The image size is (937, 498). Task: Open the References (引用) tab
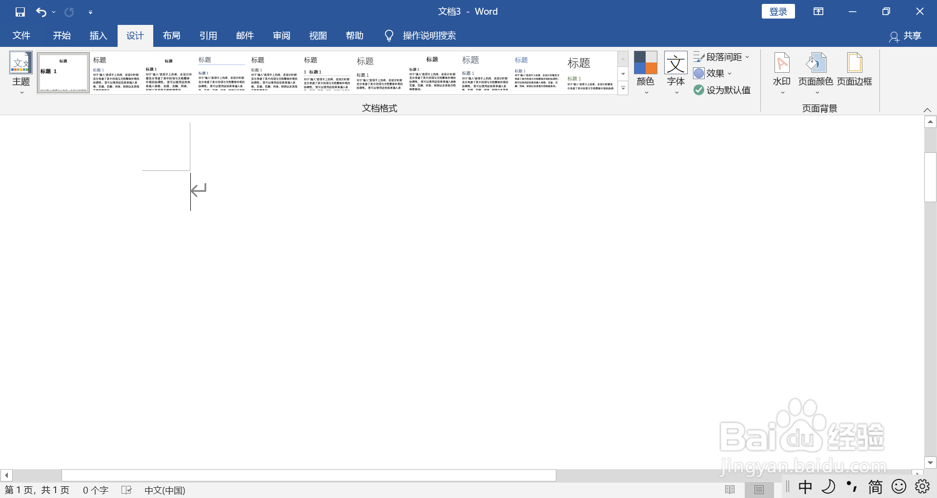click(x=208, y=36)
